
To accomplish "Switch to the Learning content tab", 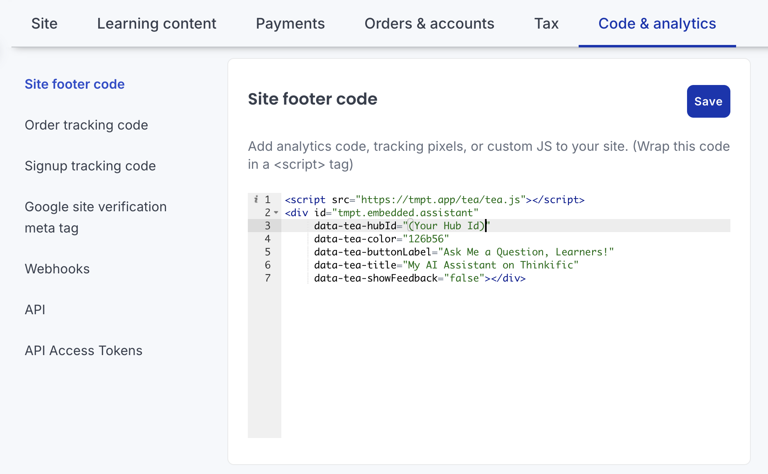I will pyautogui.click(x=157, y=24).
